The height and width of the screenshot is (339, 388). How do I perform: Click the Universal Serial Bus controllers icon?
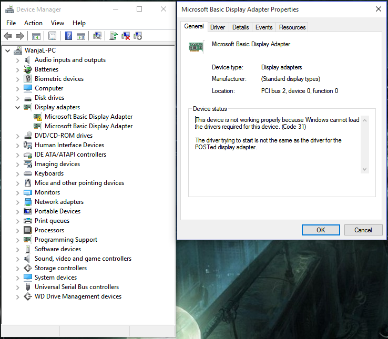pyautogui.click(x=28, y=287)
